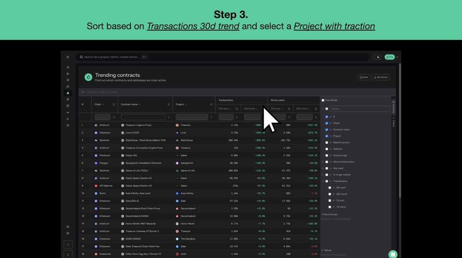Uncheck the Chain column checkbox
462x258 pixels.
coord(326,123)
